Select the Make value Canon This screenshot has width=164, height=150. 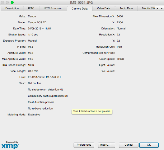[32, 16]
